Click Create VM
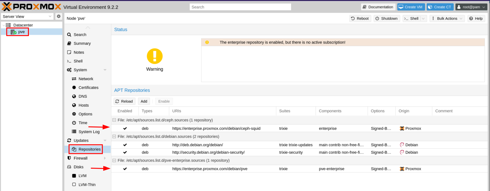 (x=410, y=7)
